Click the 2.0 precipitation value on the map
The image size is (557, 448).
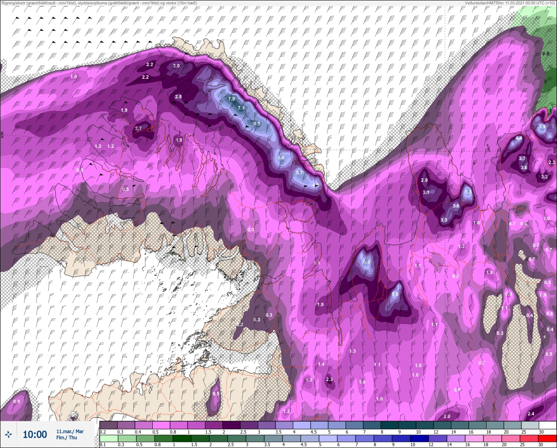click(447, 416)
